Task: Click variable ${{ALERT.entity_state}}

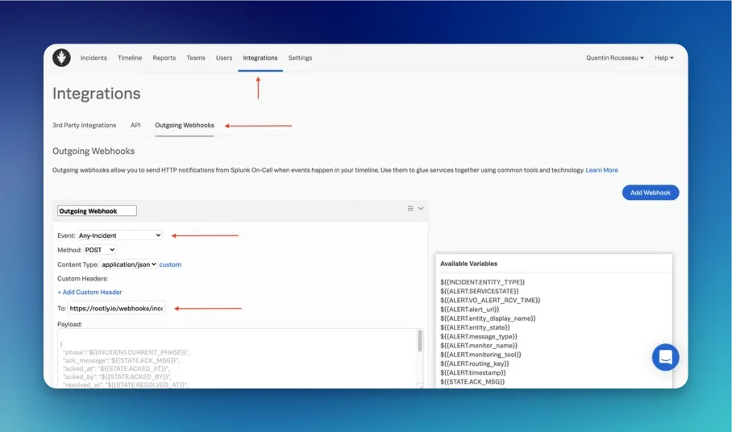Action: [x=475, y=327]
